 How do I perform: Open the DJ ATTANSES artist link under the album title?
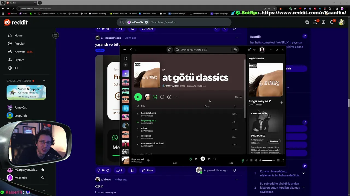pos(172,86)
